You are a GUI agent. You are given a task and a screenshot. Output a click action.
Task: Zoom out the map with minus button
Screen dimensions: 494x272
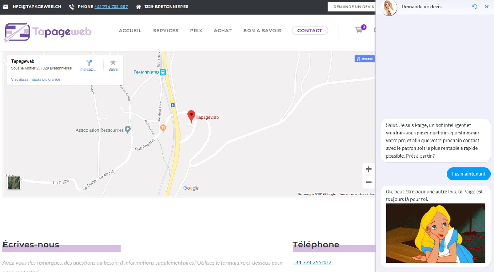[369, 182]
